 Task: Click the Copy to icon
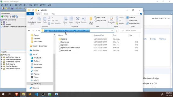click(x=71, y=19)
